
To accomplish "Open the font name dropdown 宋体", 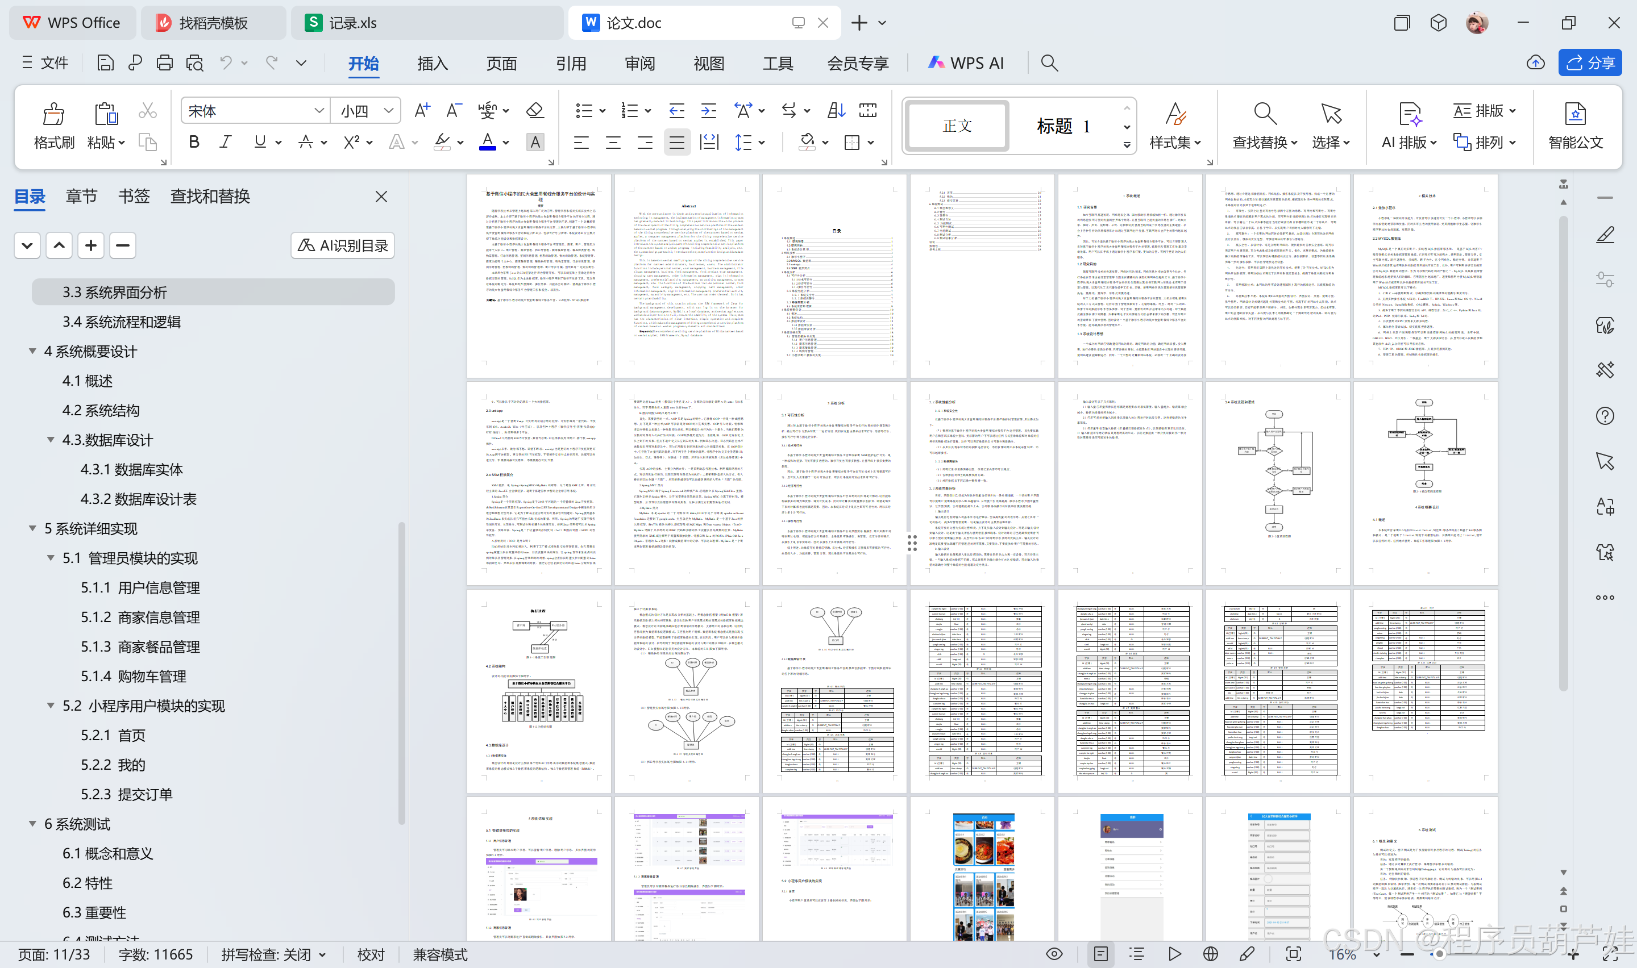I will tap(319, 110).
